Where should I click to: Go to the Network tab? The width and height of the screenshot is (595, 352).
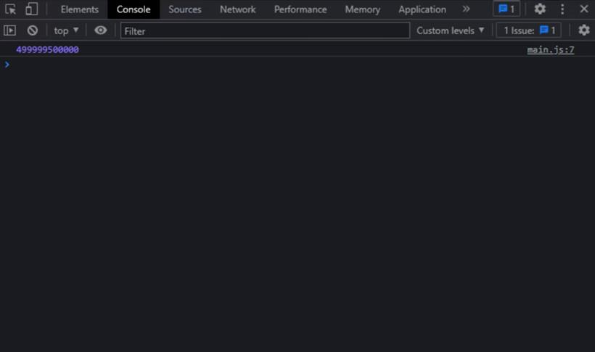pos(237,9)
